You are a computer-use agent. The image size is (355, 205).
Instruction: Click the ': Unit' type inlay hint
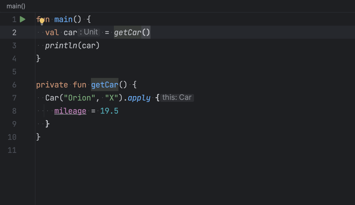coord(89,32)
